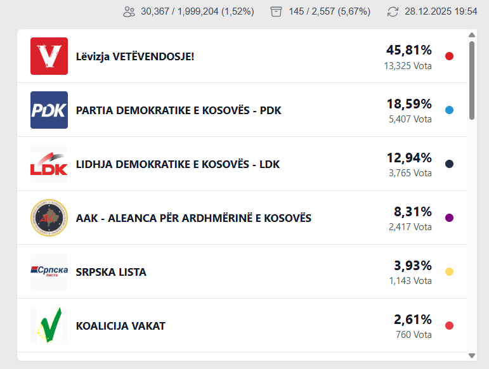Click the Lëvizja VETËVENDOSJE! party logo

tap(49, 56)
